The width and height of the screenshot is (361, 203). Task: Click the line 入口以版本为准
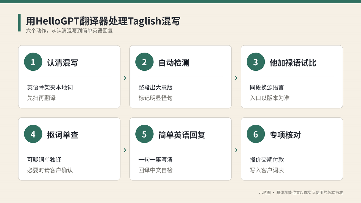click(270, 98)
